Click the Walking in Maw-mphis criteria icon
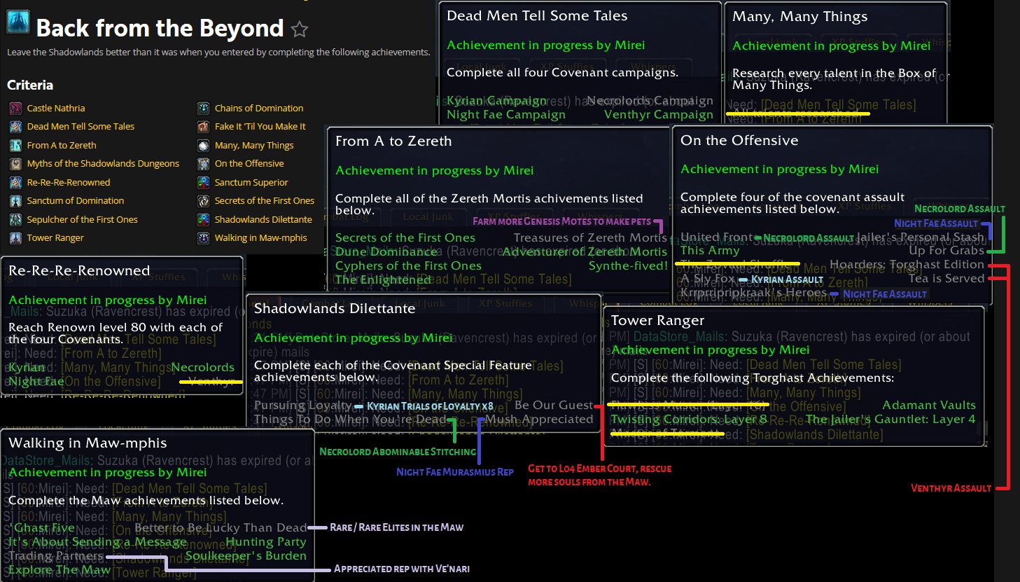The image size is (1020, 582). 203,238
